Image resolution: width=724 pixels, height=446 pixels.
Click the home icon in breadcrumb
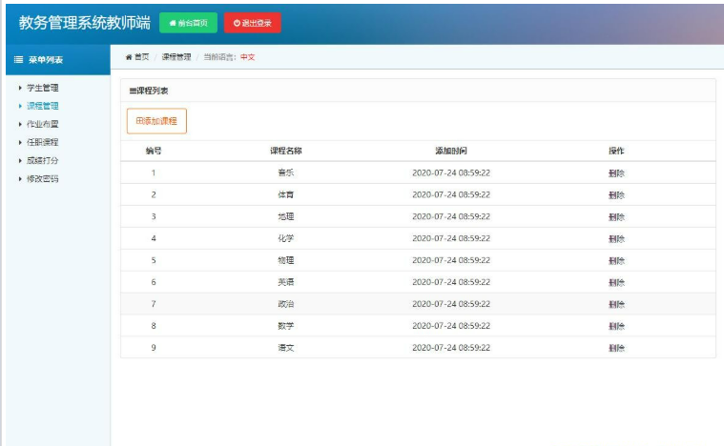point(129,57)
